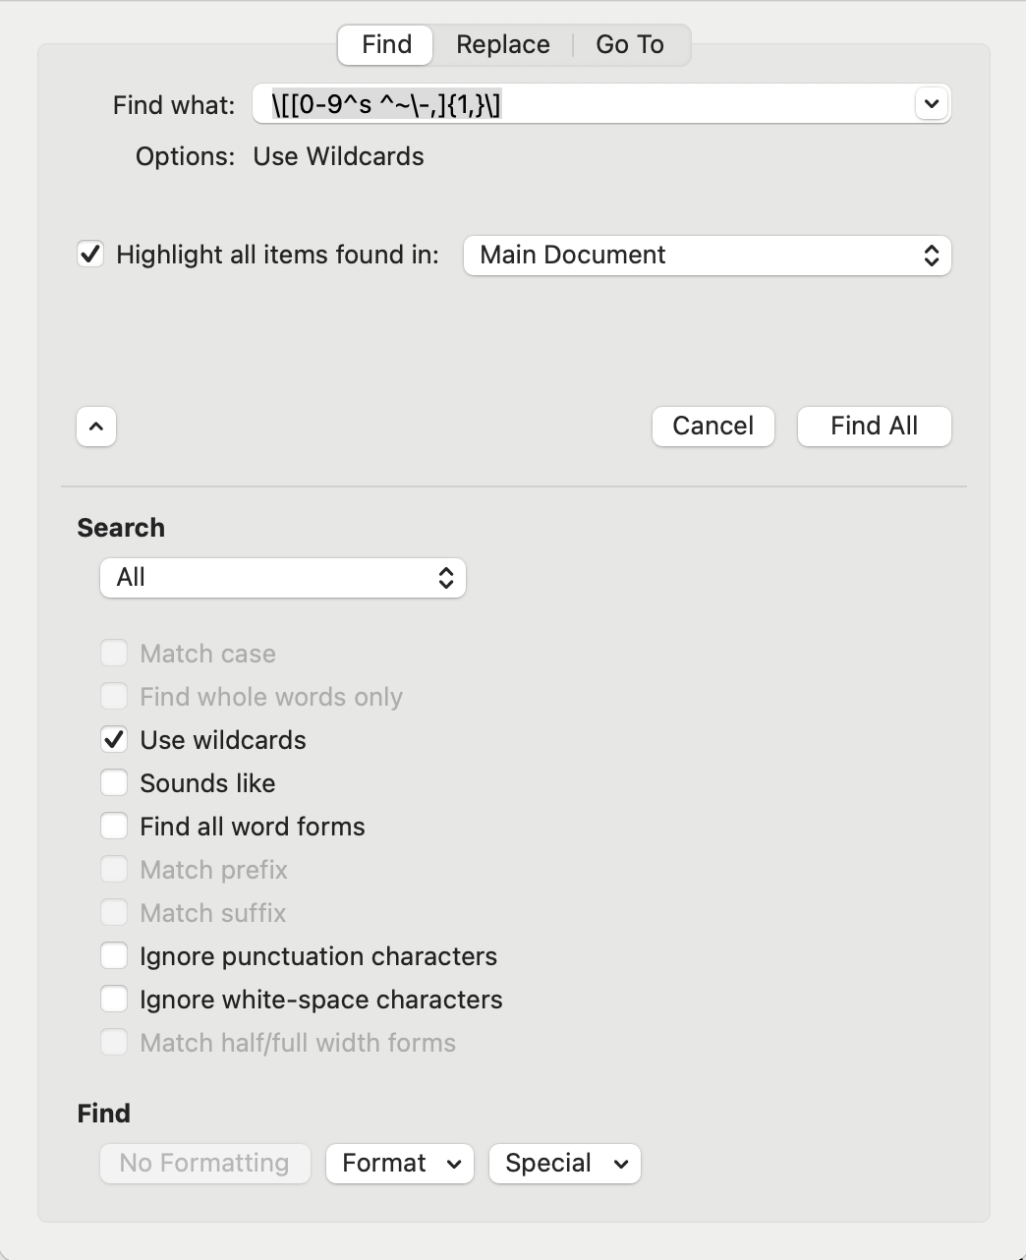Open the Main Document dropdown
Viewport: 1026px width, 1260px height.
click(x=707, y=256)
